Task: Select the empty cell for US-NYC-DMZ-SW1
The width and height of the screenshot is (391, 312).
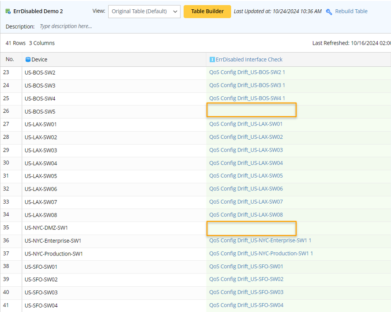Action: coord(251,228)
